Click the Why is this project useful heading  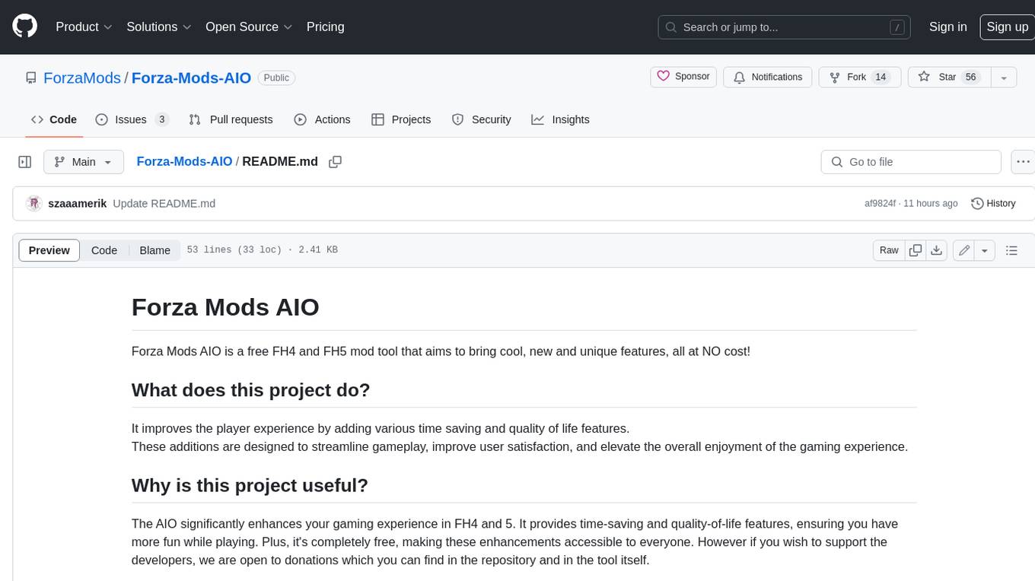click(250, 485)
